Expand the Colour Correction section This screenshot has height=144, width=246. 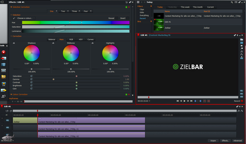11,95
